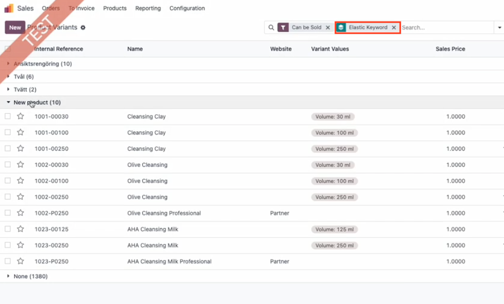The width and height of the screenshot is (504, 304).
Task: Favorite the Olive Cleansing Professional row
Action: pos(21,213)
